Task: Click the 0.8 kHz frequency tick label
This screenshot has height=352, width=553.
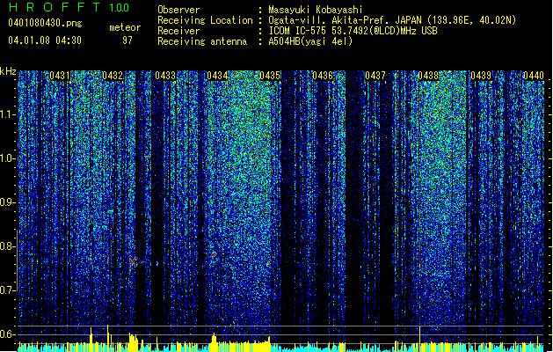Action: pos(7,246)
